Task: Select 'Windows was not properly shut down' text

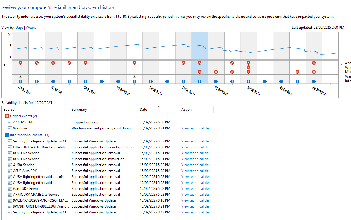Action: click(101, 128)
